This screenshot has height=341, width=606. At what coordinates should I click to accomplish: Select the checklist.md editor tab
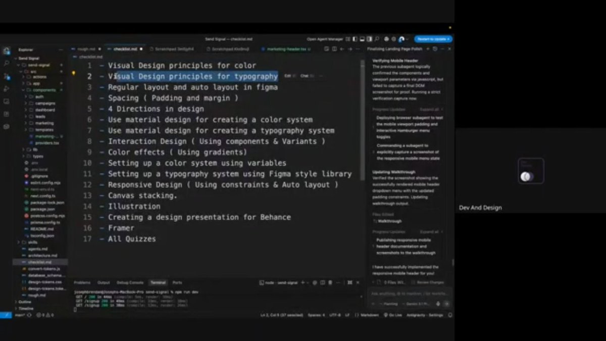[125, 49]
